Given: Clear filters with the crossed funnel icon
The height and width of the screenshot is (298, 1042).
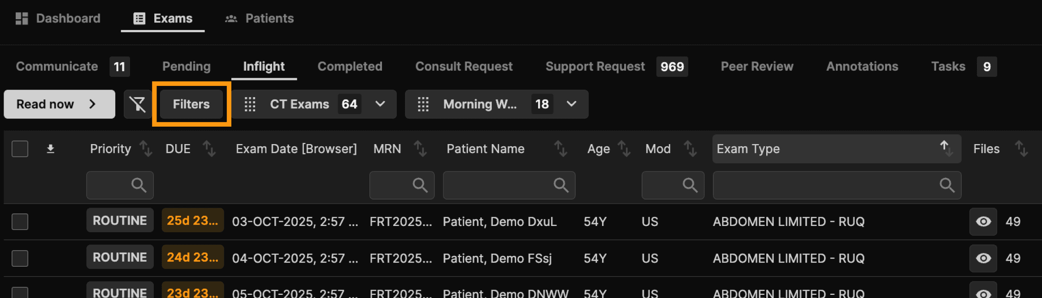Looking at the screenshot, I should [x=138, y=104].
